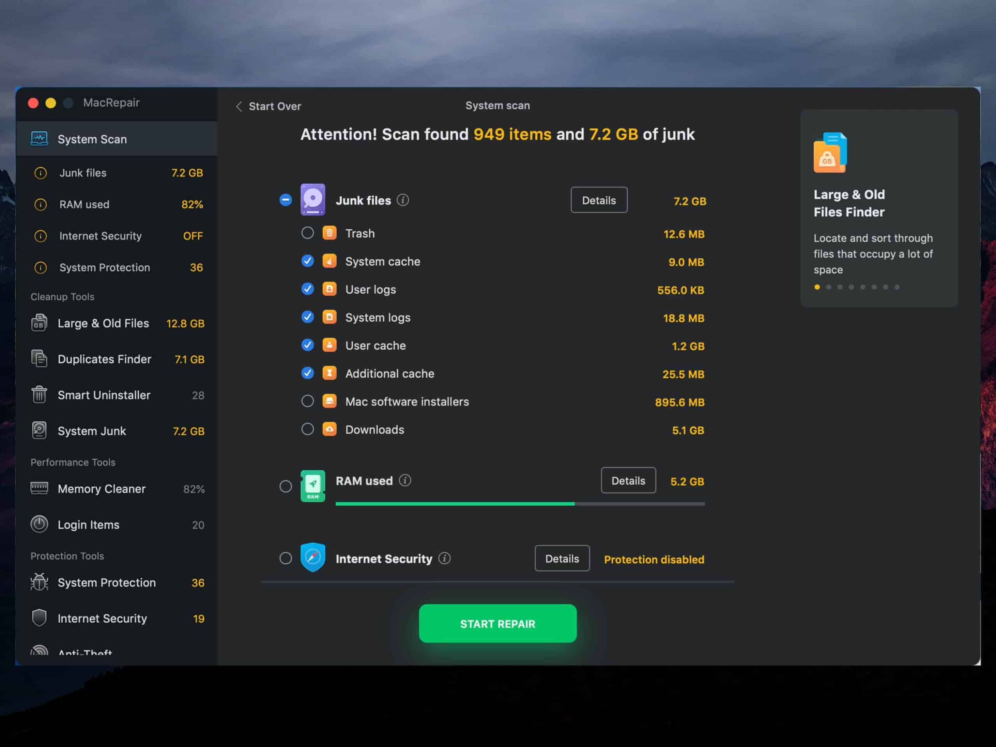Click 'Protection disabled' status text
This screenshot has height=747, width=996.
pos(654,559)
